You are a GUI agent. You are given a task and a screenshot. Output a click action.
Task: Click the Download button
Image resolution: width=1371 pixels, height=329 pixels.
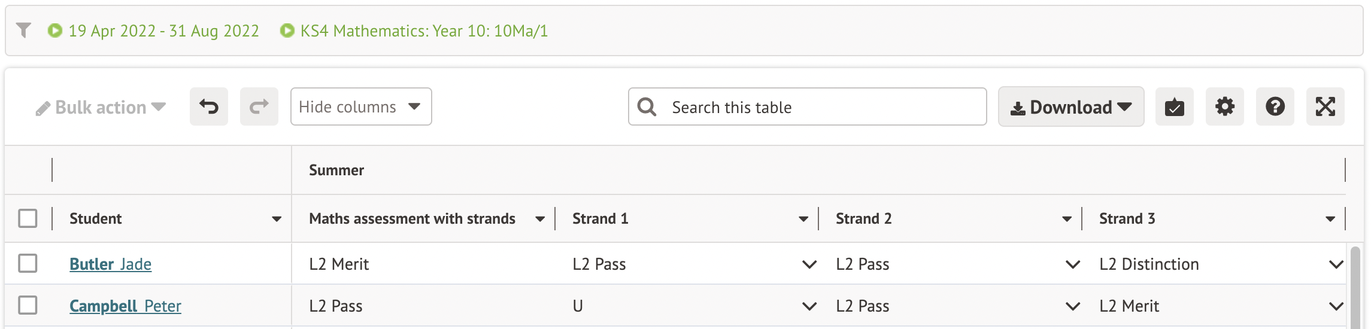[1070, 107]
